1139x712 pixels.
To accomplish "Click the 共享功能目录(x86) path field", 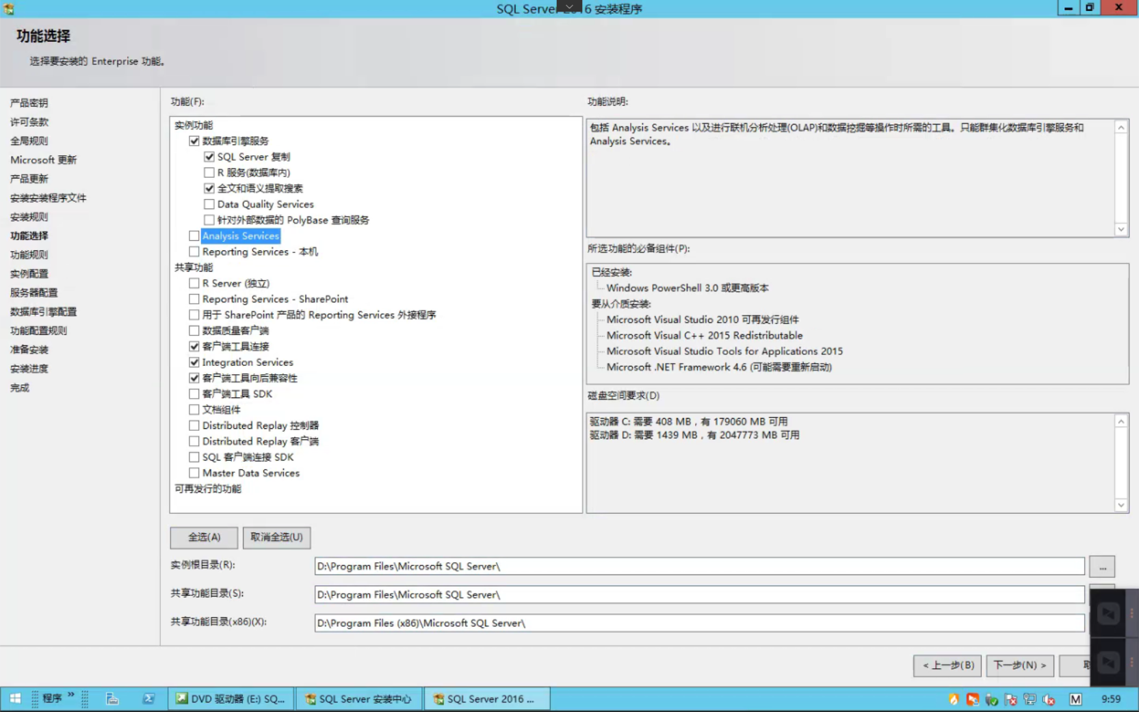I will coord(699,623).
